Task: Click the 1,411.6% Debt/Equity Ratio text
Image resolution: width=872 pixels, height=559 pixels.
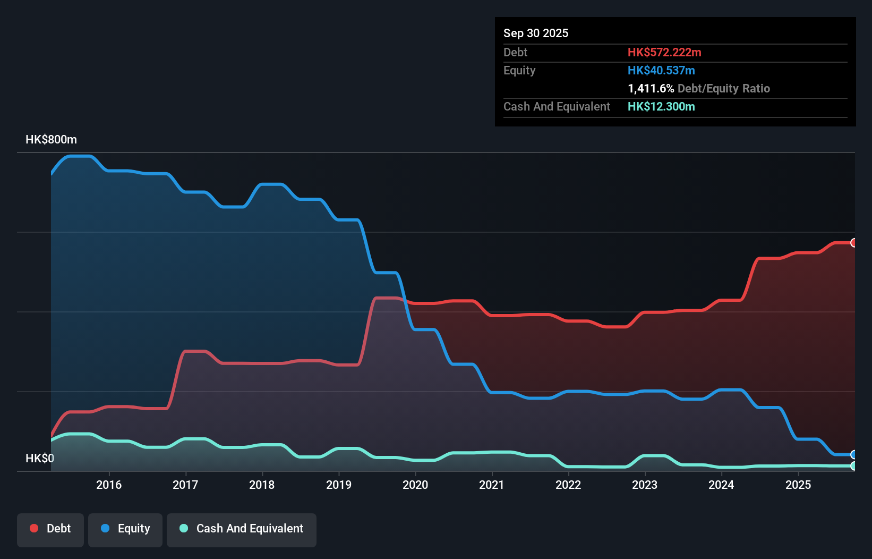Action: 699,88
